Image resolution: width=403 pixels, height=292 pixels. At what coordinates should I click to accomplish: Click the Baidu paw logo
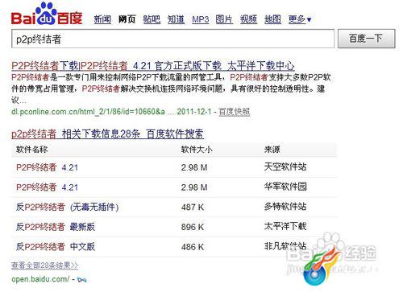(47, 14)
